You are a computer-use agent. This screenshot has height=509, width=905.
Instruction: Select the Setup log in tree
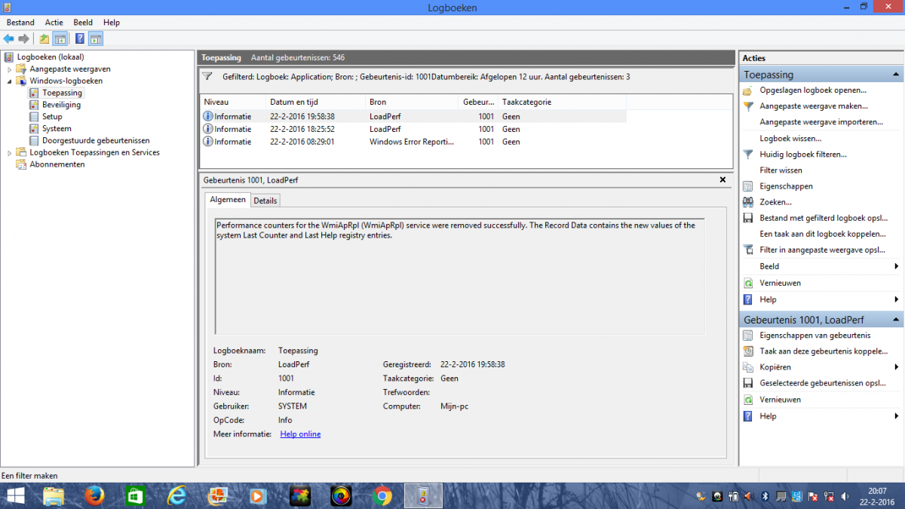[x=52, y=117]
